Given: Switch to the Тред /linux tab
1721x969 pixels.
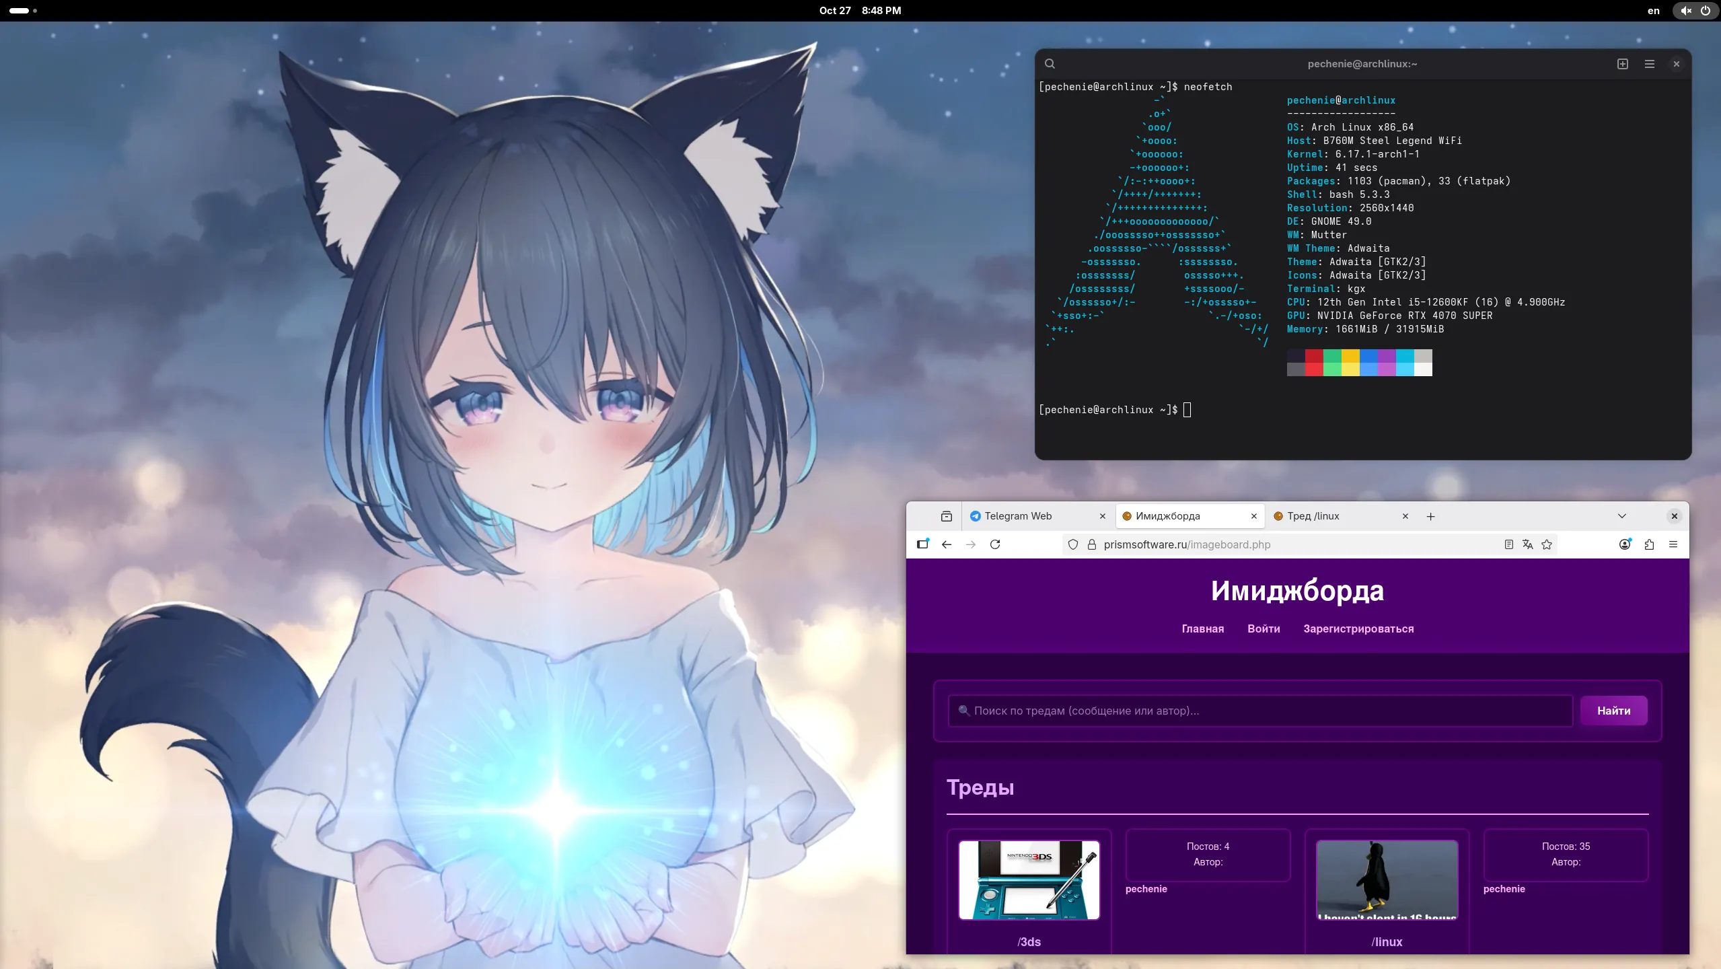Looking at the screenshot, I should (x=1341, y=516).
